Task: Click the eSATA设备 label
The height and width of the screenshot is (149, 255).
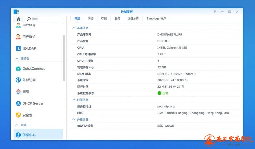Action: point(85,126)
